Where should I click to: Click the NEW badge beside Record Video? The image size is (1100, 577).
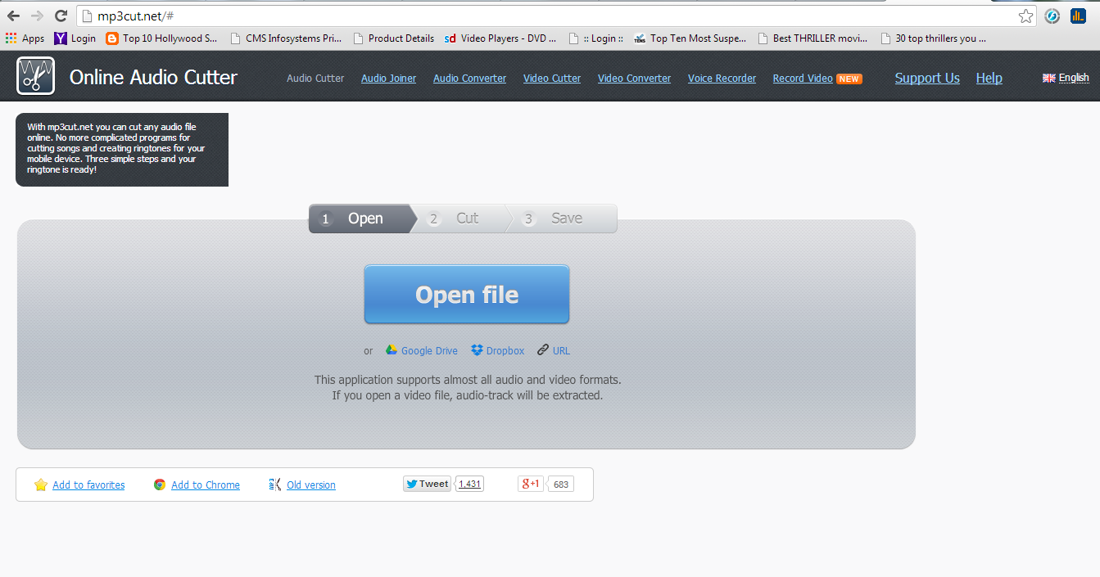[x=849, y=79]
